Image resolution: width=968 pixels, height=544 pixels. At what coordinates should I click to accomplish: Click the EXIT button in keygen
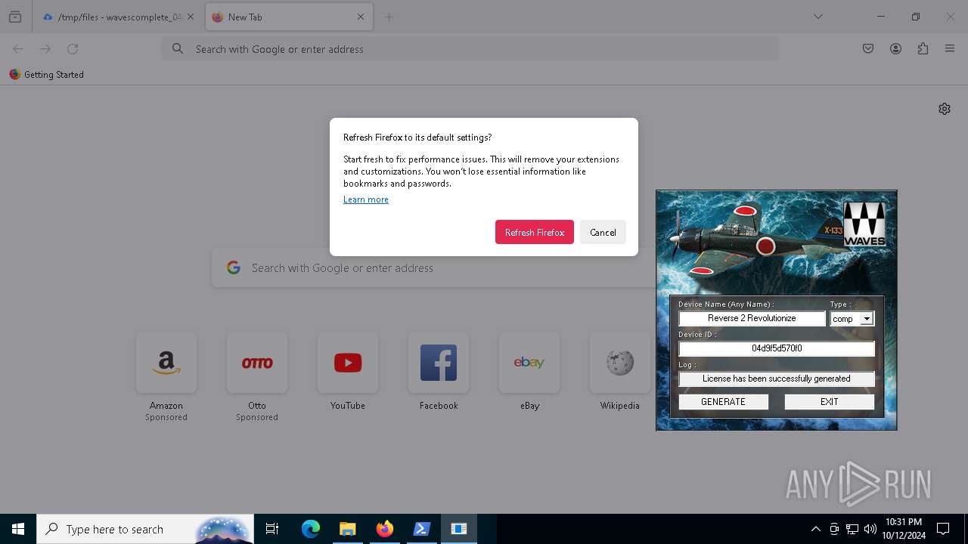[830, 402]
